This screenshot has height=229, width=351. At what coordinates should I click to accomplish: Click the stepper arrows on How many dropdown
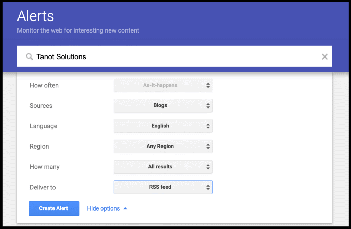click(208, 167)
